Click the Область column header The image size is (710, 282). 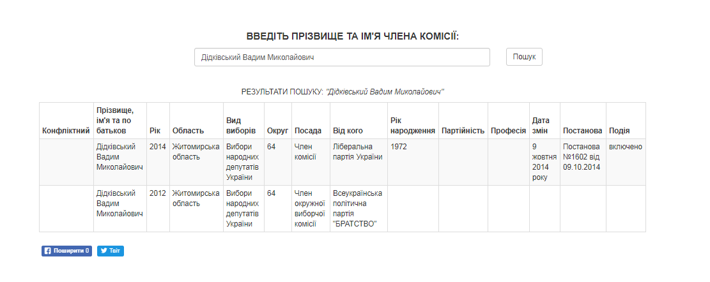click(188, 131)
